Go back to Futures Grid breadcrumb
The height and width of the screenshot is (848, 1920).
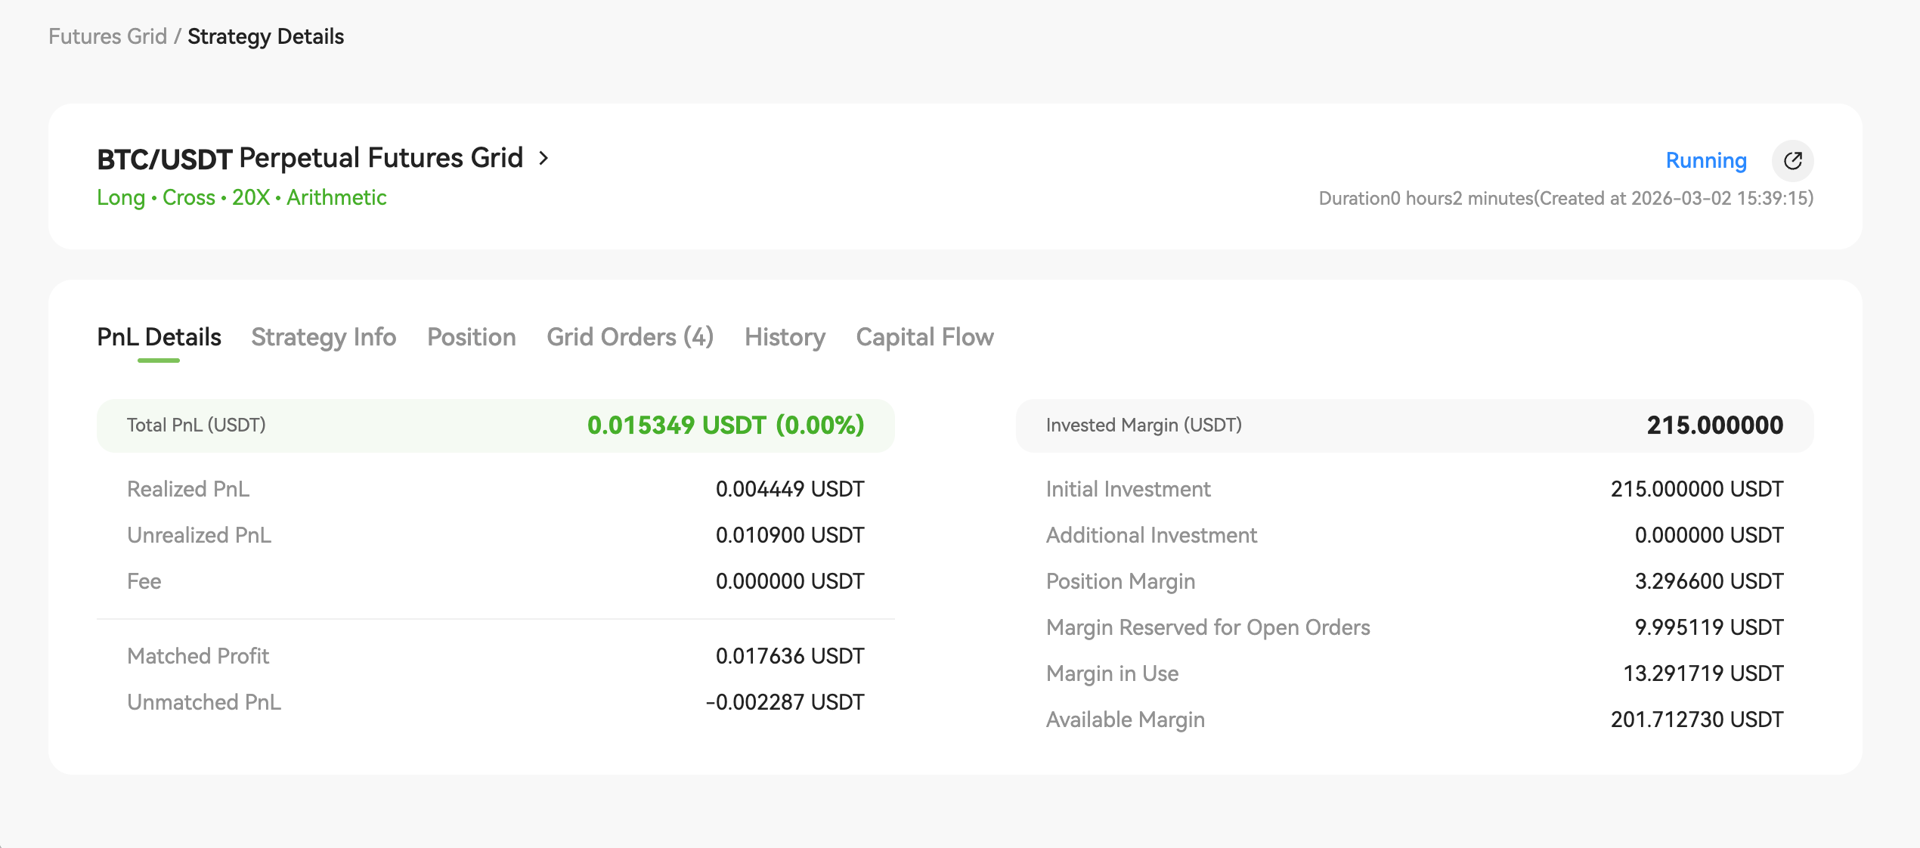tap(107, 36)
